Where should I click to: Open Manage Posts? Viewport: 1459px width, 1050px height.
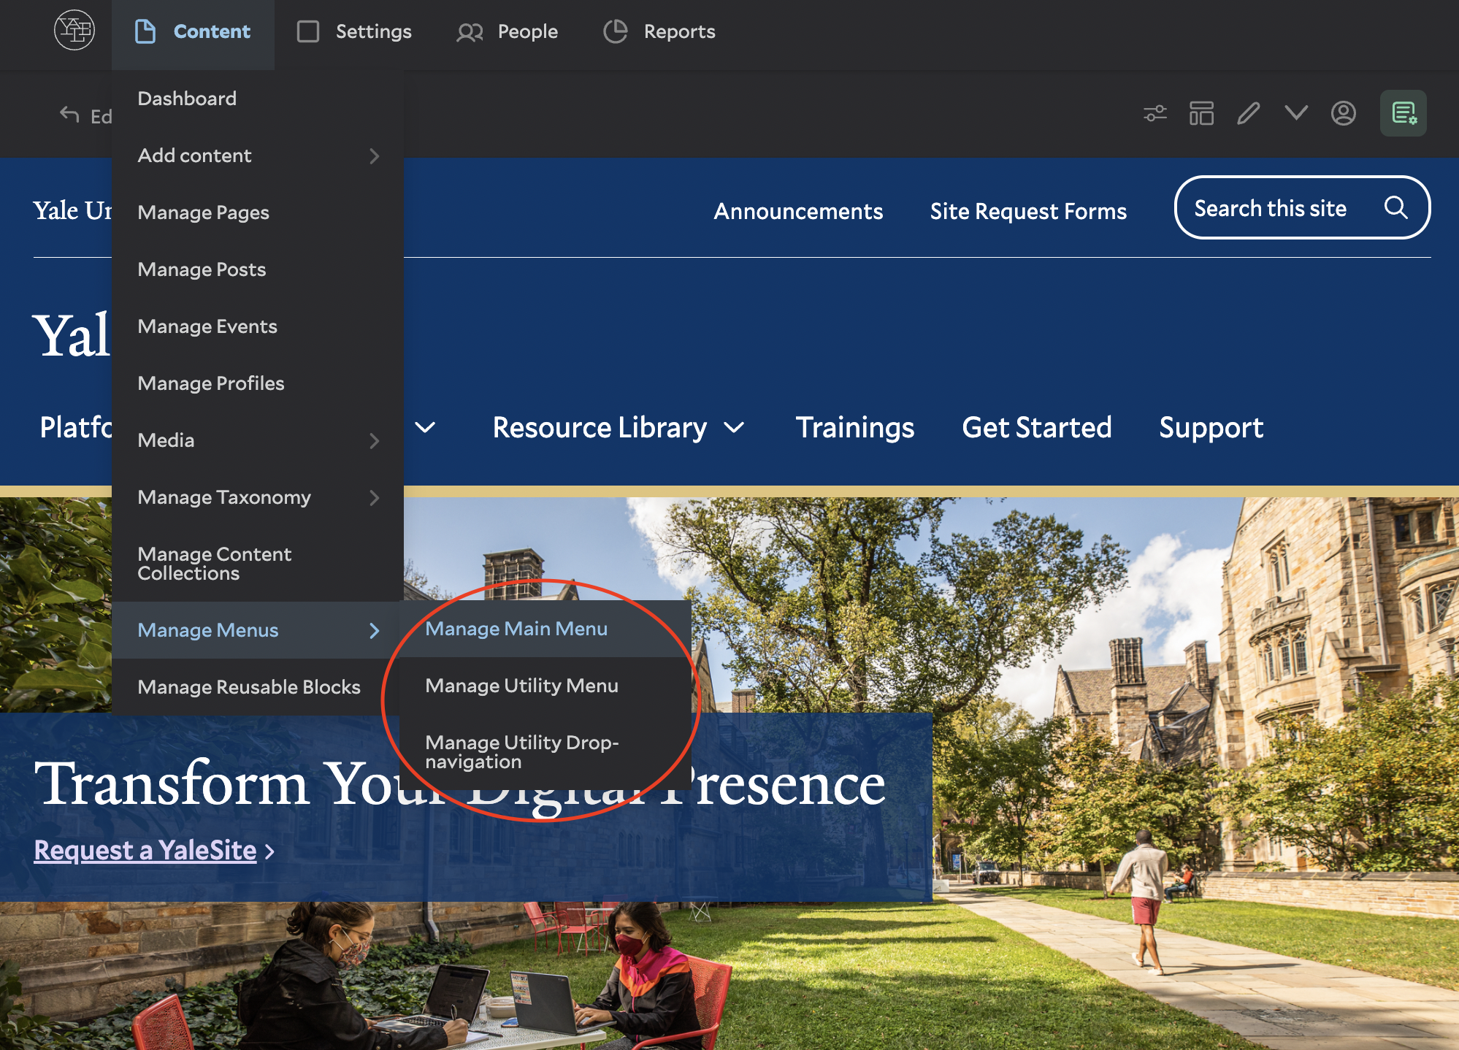point(258,269)
